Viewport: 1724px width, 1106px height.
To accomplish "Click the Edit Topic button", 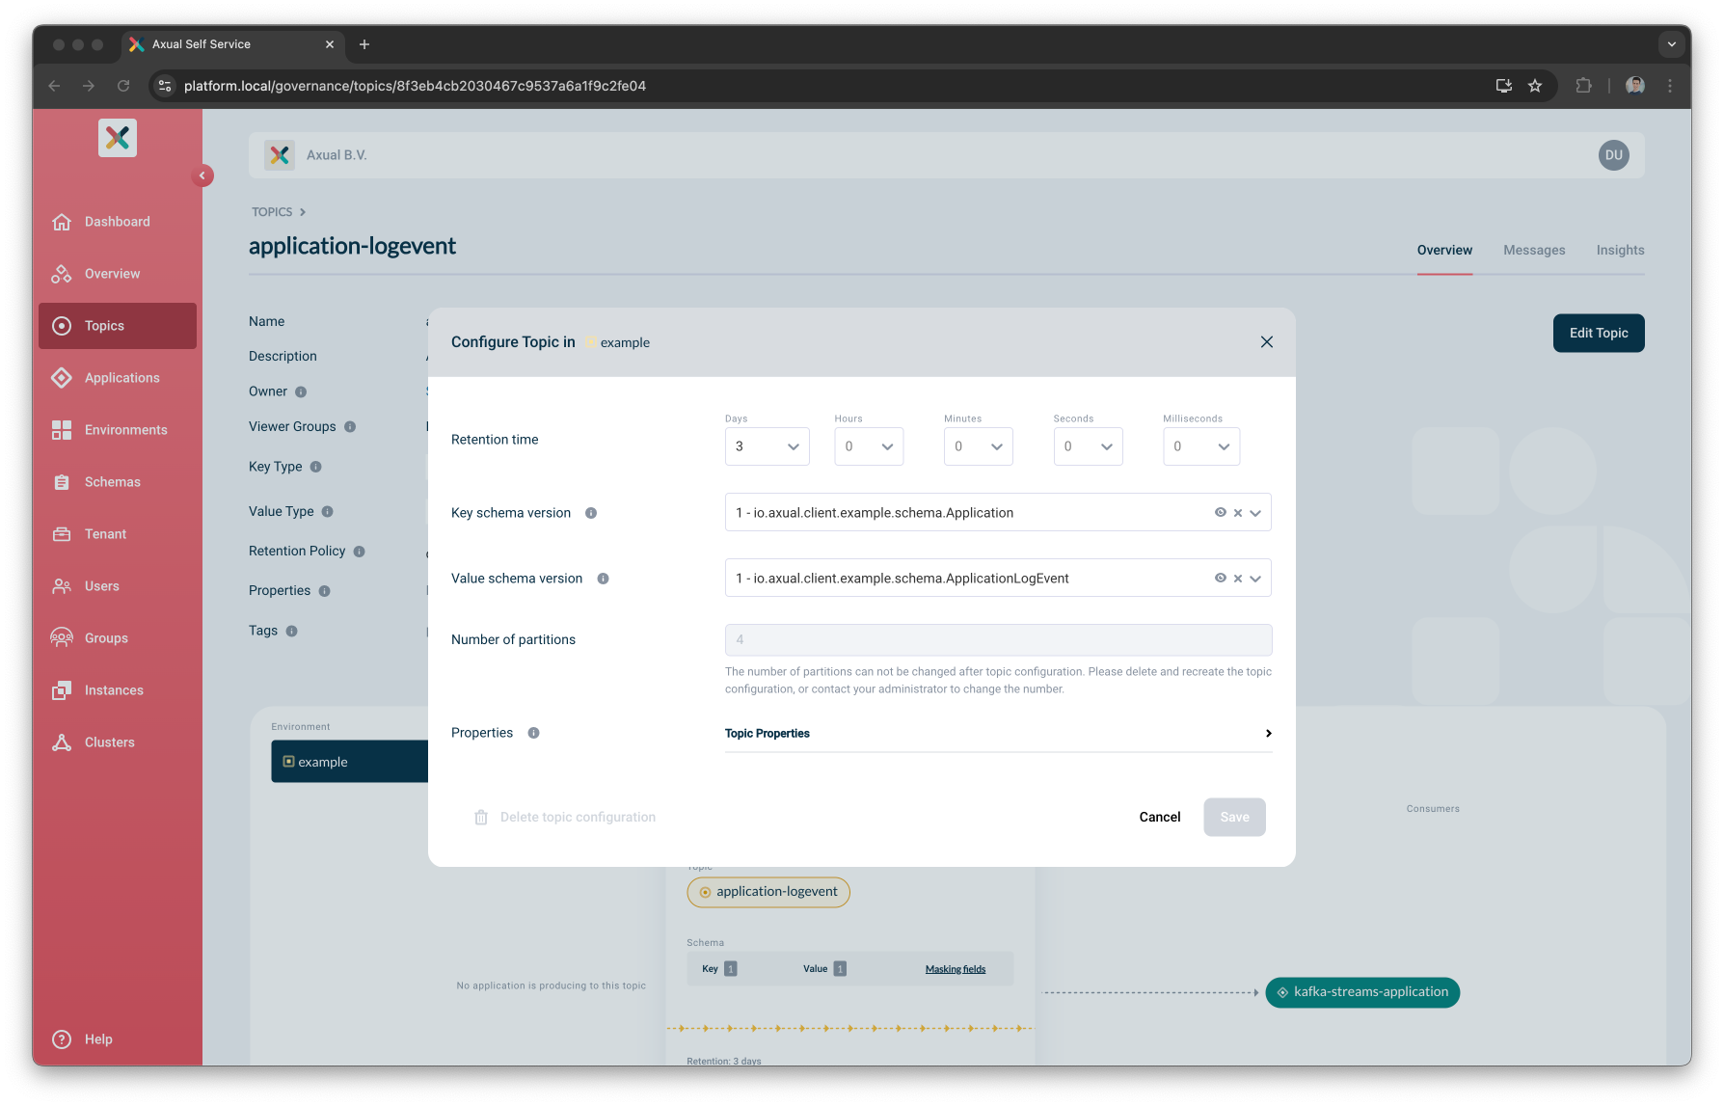I will tap(1599, 333).
